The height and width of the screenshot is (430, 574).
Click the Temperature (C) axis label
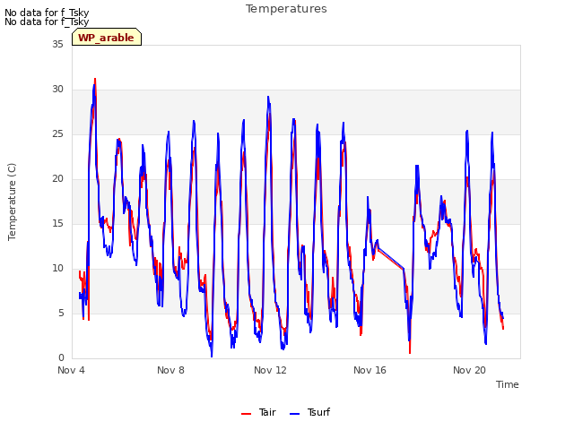[12, 202]
